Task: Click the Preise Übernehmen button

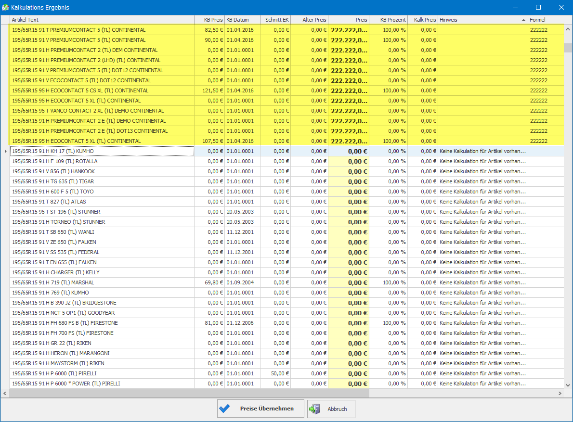Action: pyautogui.click(x=260, y=409)
